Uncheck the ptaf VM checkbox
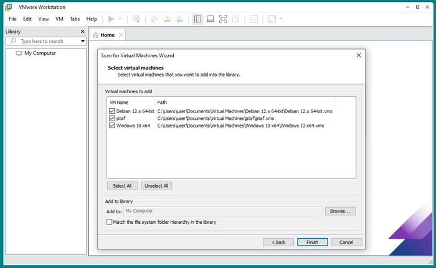The height and width of the screenshot is (268, 436). (x=111, y=118)
